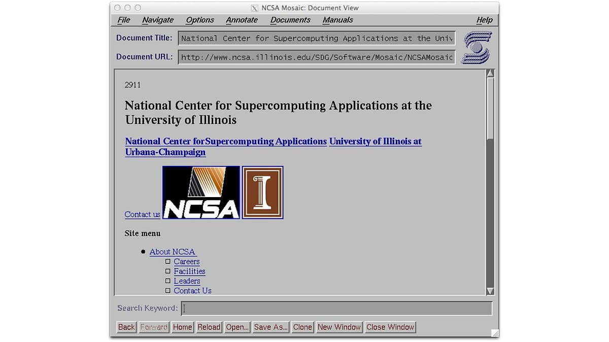Viewport: 609px width, 342px height.
Task: Expand the Options menu
Action: coord(199,20)
